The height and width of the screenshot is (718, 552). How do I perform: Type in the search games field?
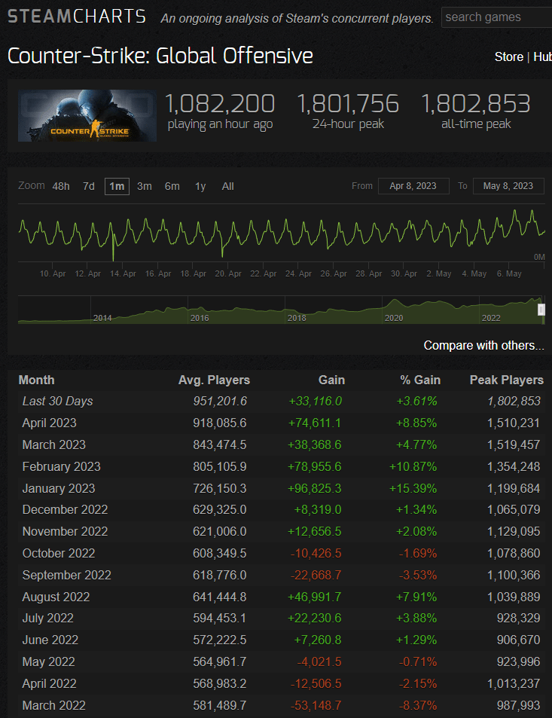[497, 17]
